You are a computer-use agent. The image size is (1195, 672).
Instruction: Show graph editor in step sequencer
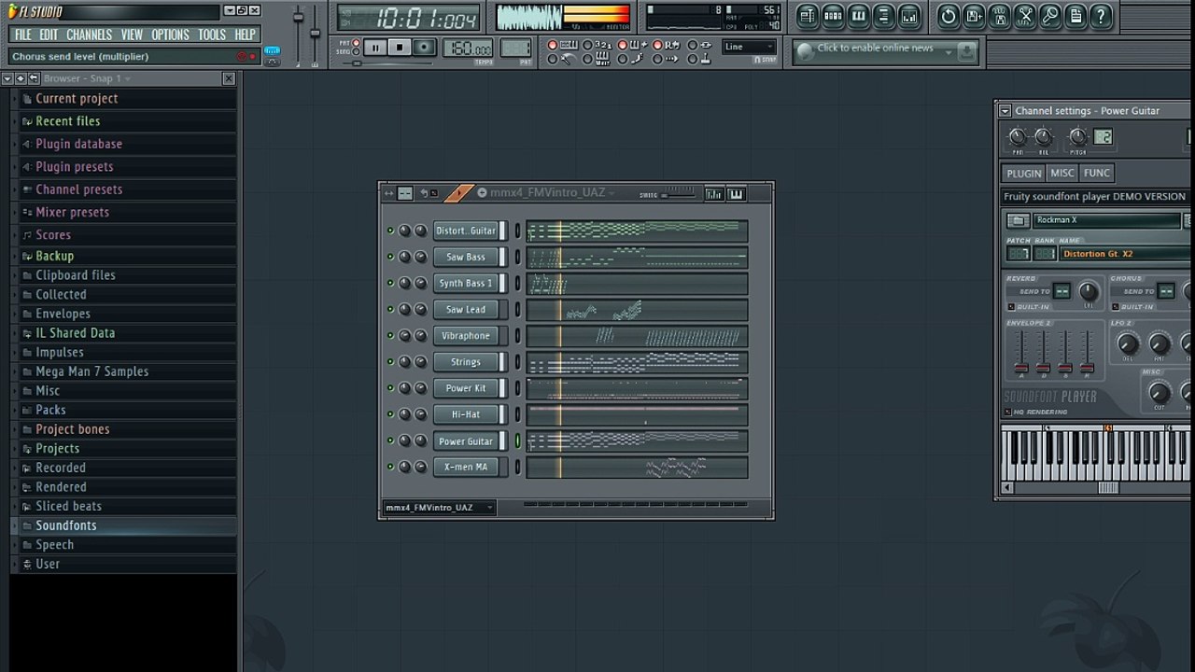coord(714,193)
